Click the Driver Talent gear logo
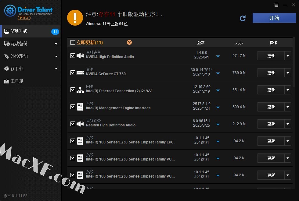Screen dimensions: 299x201 [10, 11]
